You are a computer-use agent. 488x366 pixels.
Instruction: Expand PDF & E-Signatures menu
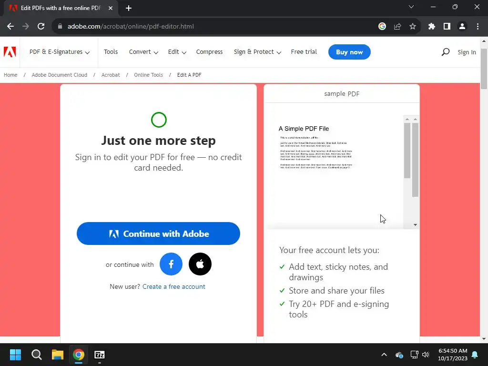60,52
